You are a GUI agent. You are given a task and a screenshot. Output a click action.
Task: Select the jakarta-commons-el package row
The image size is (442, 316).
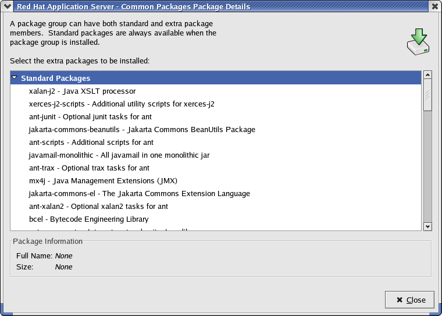point(139,194)
